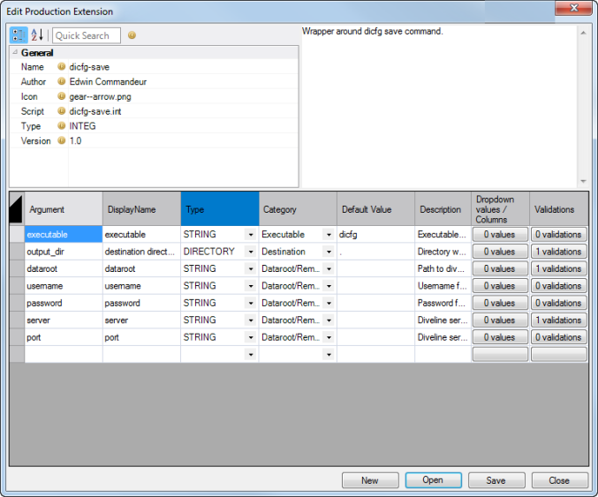
Task: Click the info icon next to Author
Action: (62, 81)
